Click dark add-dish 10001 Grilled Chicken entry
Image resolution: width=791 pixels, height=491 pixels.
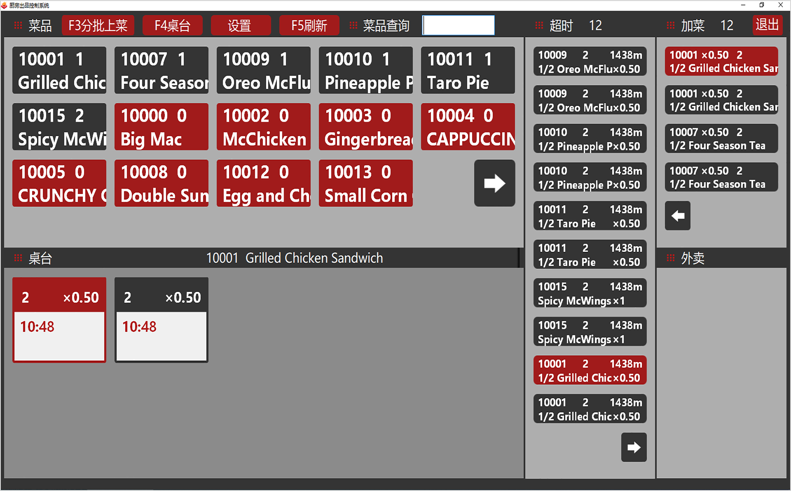click(721, 100)
